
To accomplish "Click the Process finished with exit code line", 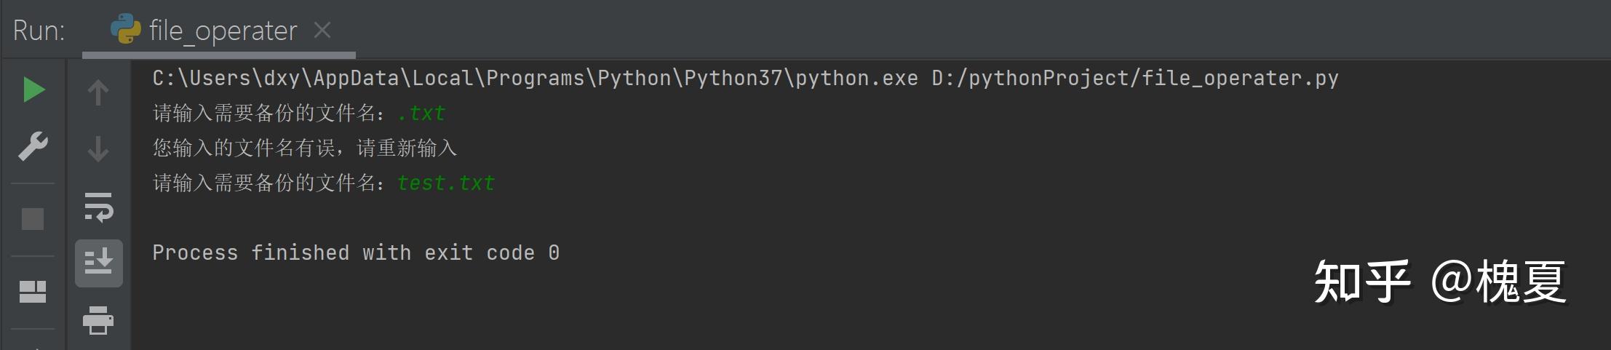I will tap(356, 252).
